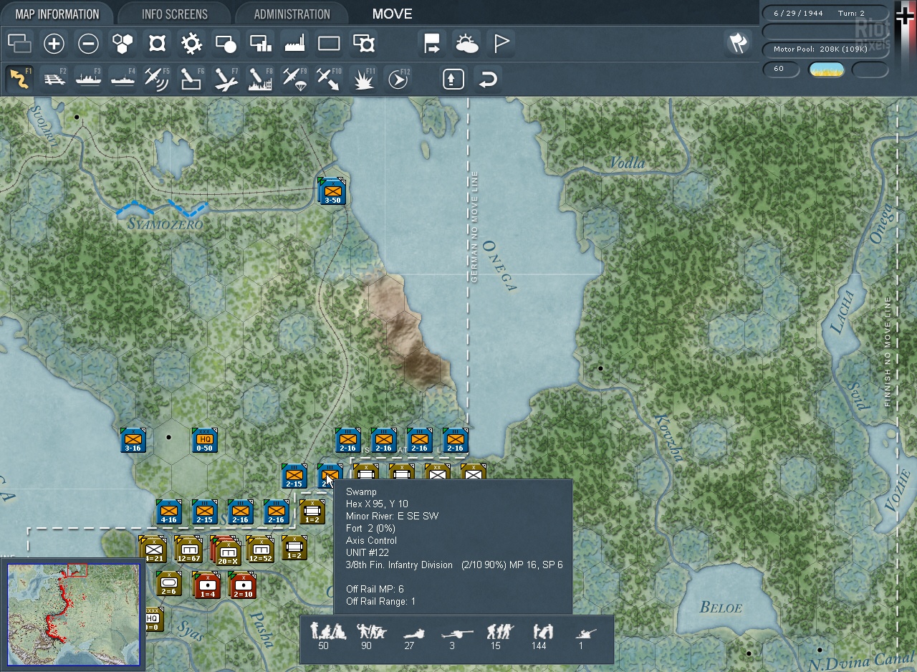Open the Administration tab
Viewport: 917px width, 672px height.
[x=292, y=14]
